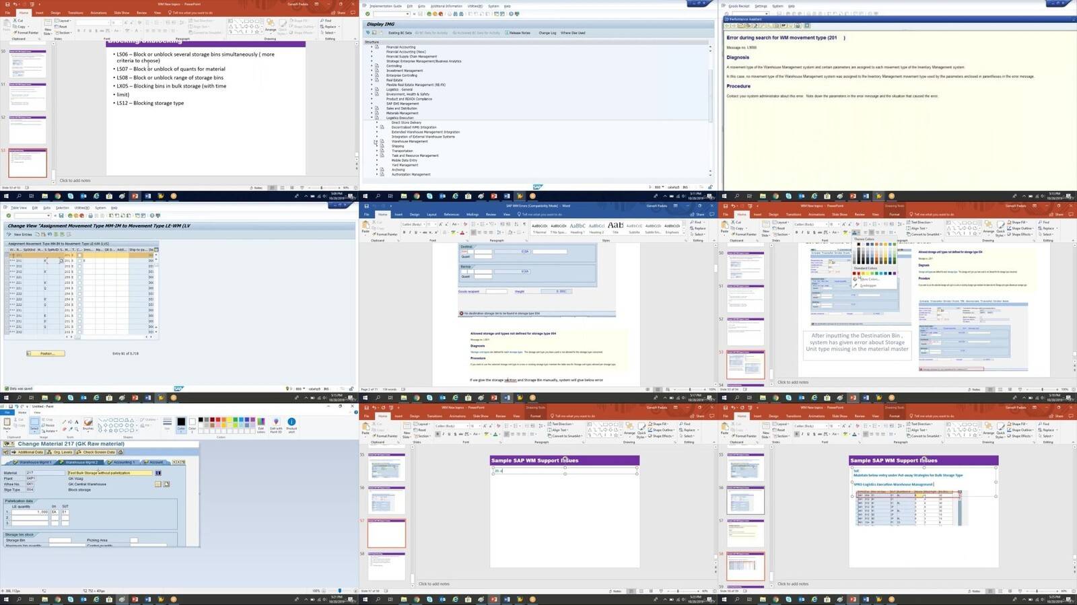This screenshot has width=1077, height=605.
Task: Open Rotate dropdown in Paint
Action: 49,431
